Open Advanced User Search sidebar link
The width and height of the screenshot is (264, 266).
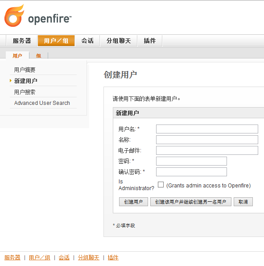pyautogui.click(x=42, y=103)
